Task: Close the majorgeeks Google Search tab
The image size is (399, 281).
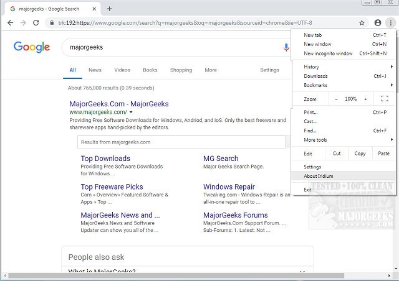Action: pyautogui.click(x=94, y=9)
